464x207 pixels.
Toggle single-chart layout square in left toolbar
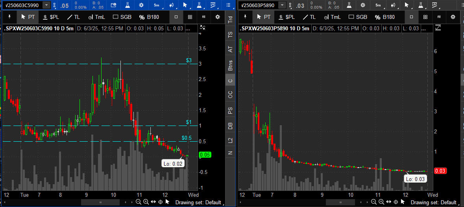pyautogui.click(x=176, y=17)
